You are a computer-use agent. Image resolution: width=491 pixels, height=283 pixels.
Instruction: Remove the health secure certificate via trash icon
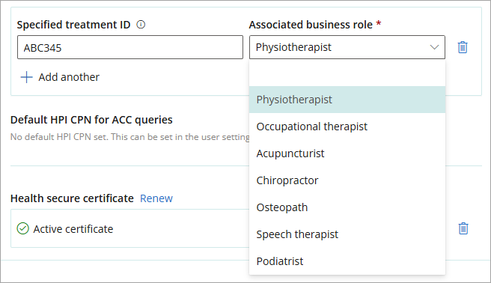(x=463, y=228)
